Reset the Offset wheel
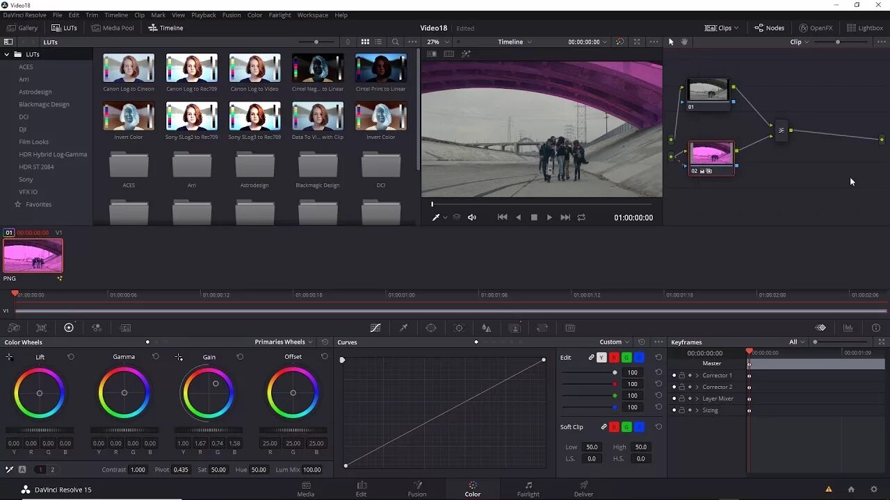This screenshot has height=500, width=890. click(324, 356)
